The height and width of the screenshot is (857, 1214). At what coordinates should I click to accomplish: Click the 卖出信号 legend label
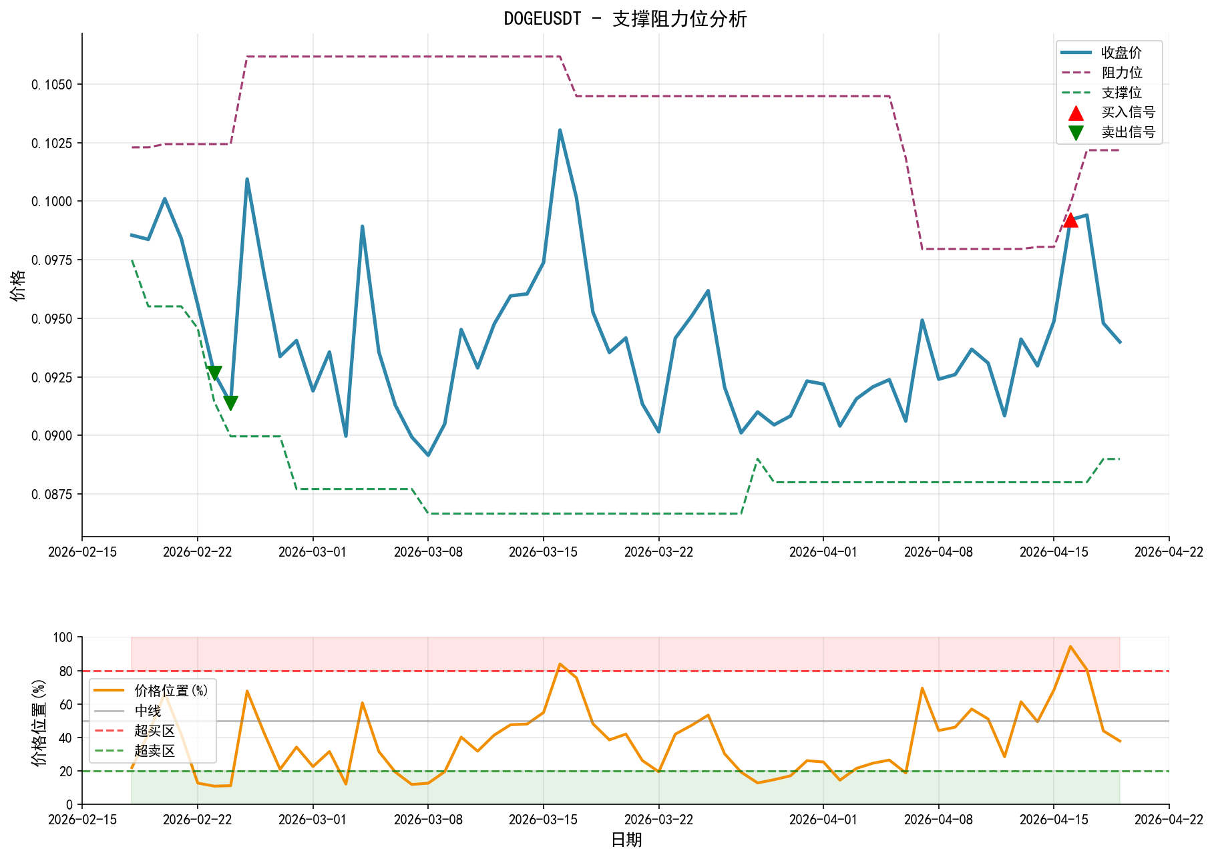pos(1129,132)
